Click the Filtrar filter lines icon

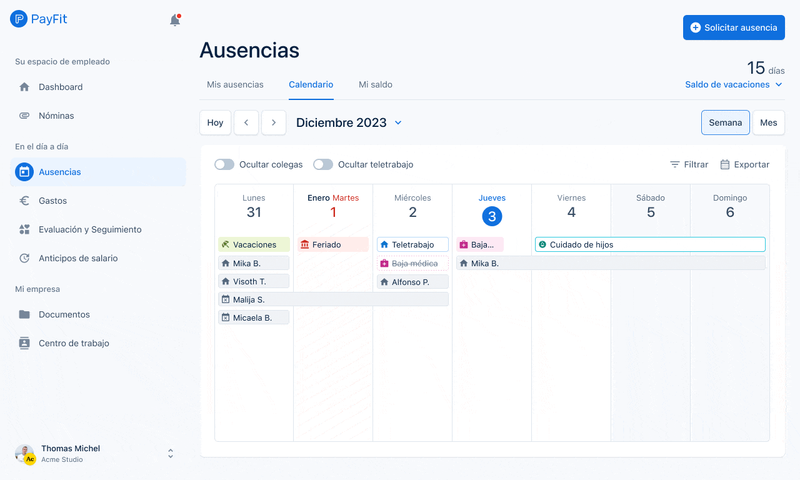[x=675, y=164]
